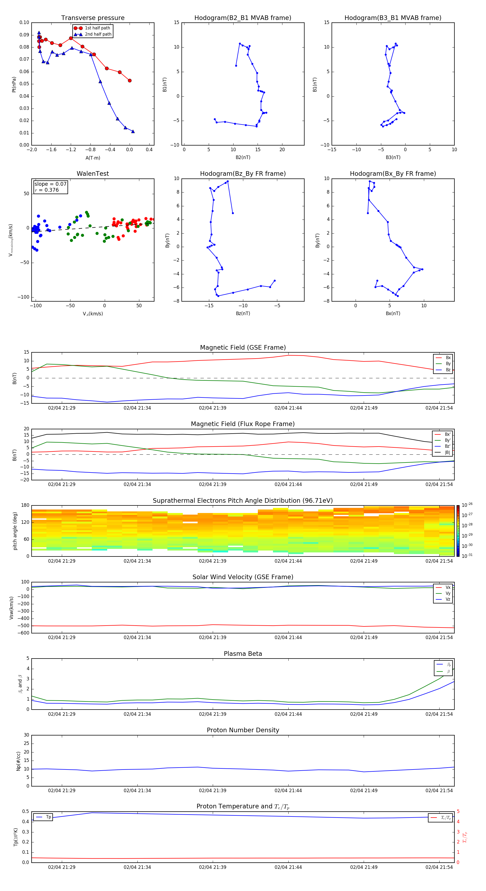Screen dimensions: 486x891
Task: Click the 'Bx(nT)' x-axis label
Action: pyautogui.click(x=393, y=313)
